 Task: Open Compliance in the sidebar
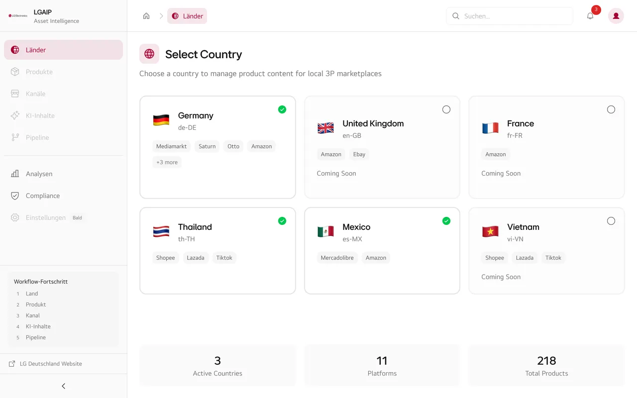63,196
